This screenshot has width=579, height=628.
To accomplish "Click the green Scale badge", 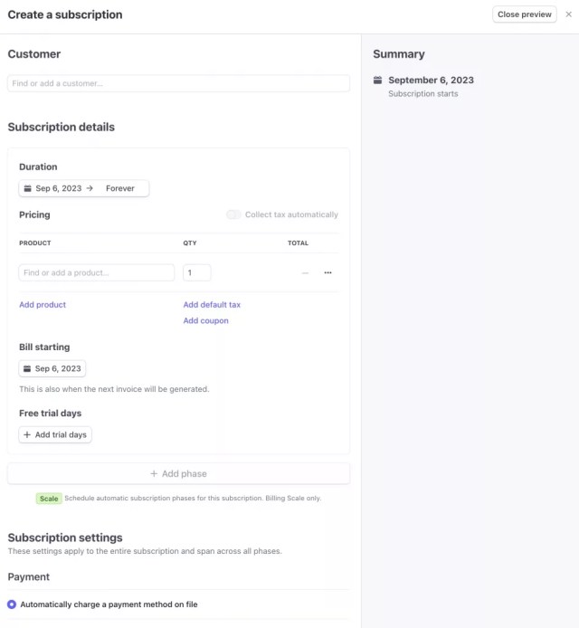I will [49, 499].
